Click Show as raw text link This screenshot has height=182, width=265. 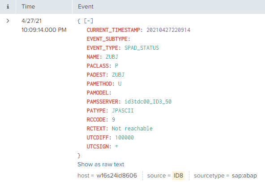[101, 164]
